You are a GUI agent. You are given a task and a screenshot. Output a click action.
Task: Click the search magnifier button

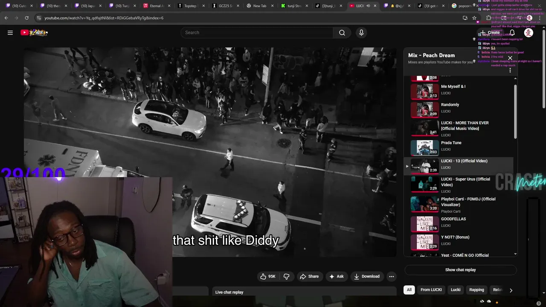pos(342,32)
